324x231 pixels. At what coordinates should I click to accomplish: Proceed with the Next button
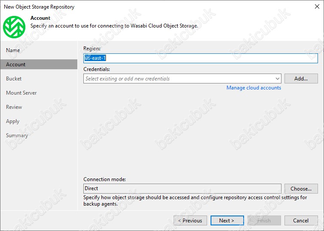coord(227,220)
